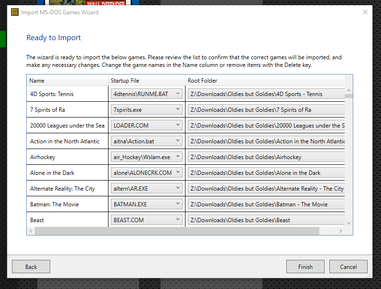Select the 7 Spirits of Ra name cell

click(x=67, y=109)
